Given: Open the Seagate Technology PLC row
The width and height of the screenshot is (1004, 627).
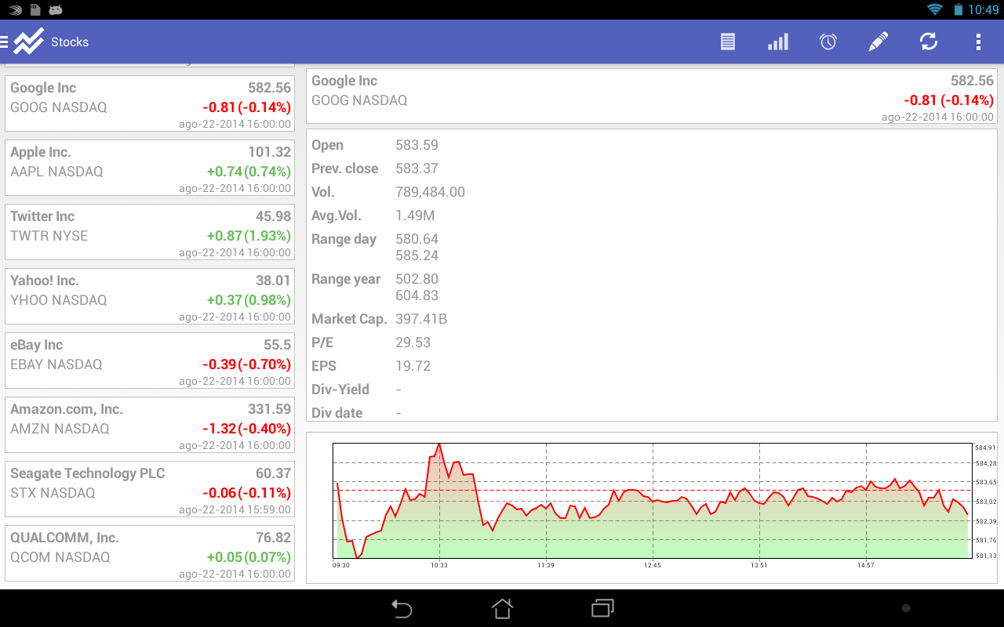Looking at the screenshot, I should click(150, 489).
